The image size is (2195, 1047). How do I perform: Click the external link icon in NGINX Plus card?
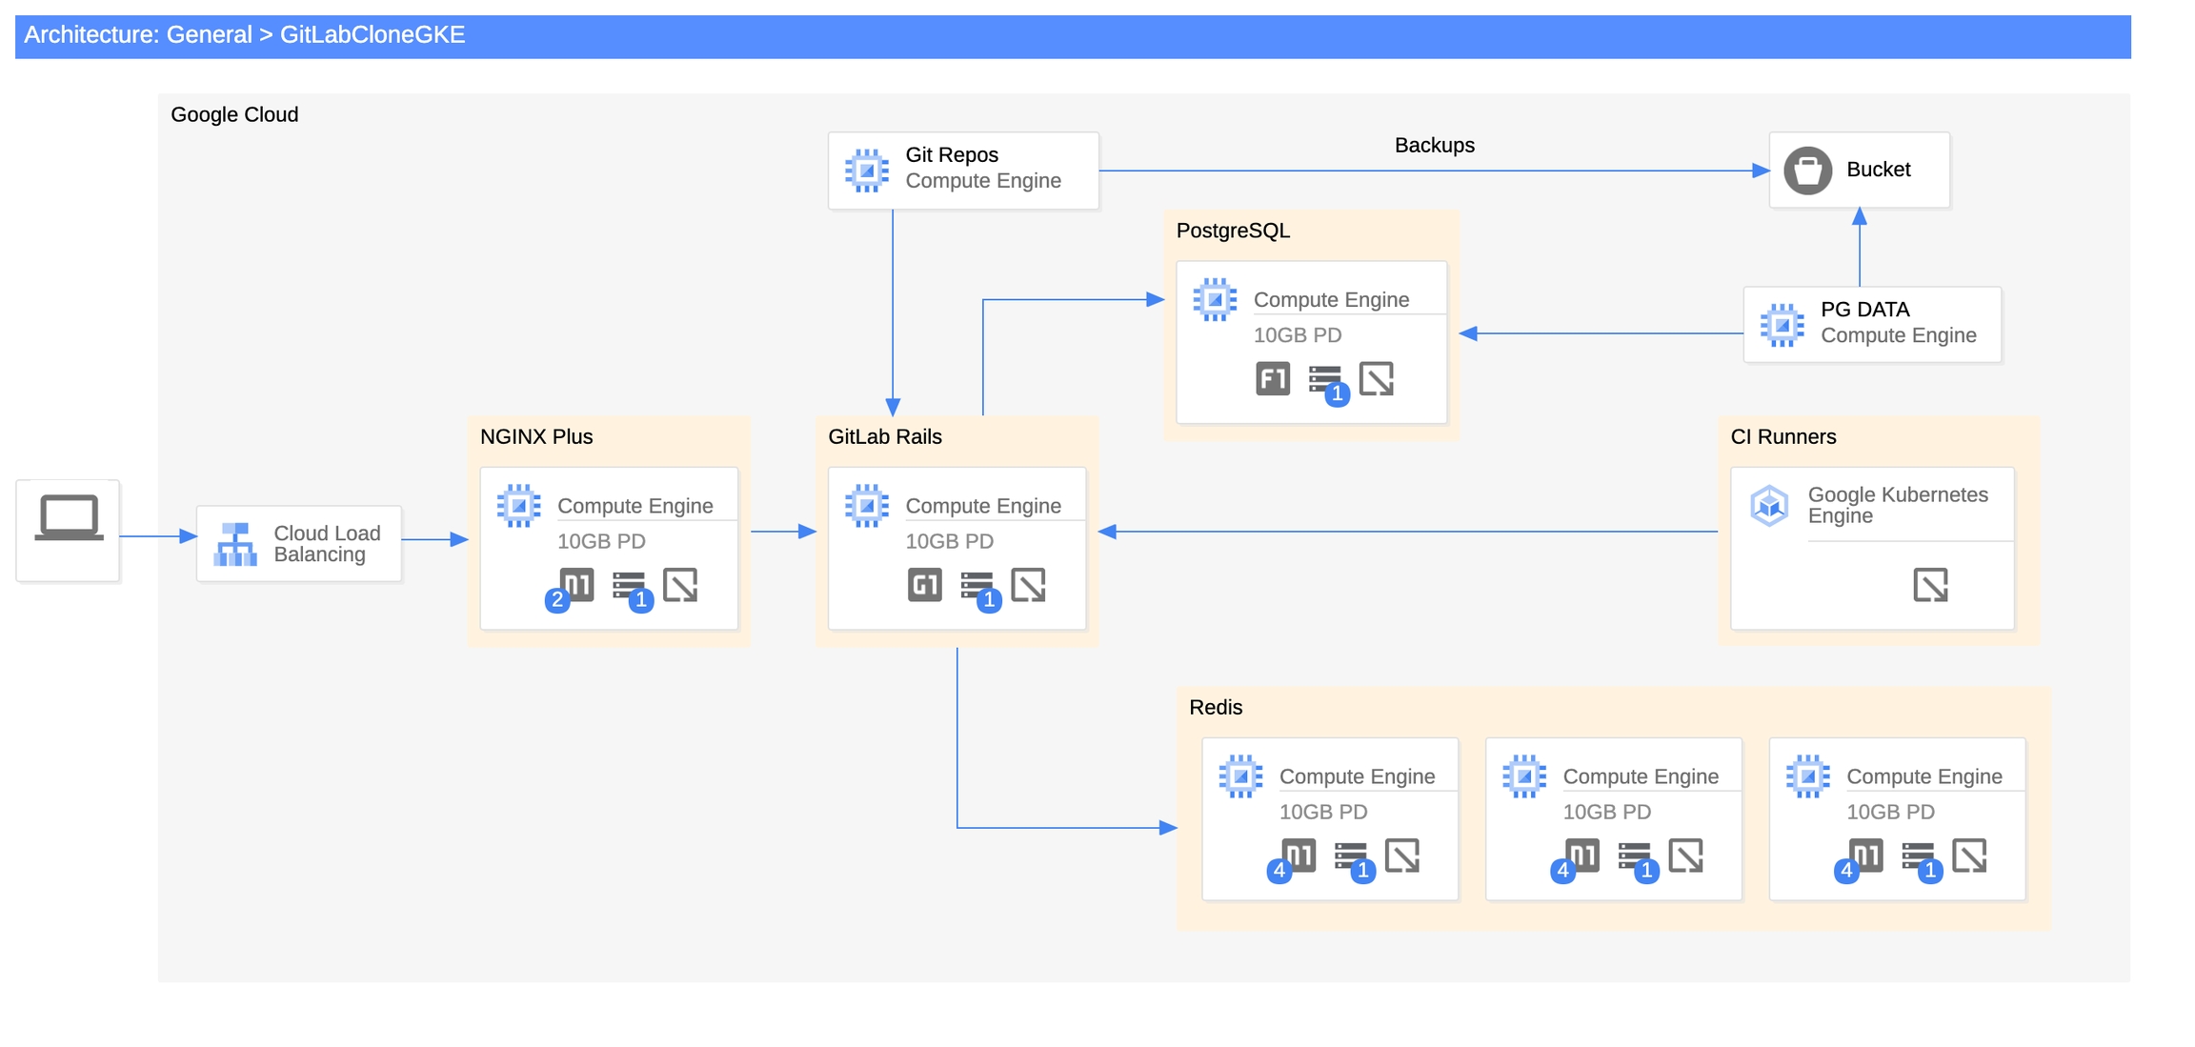(x=680, y=584)
